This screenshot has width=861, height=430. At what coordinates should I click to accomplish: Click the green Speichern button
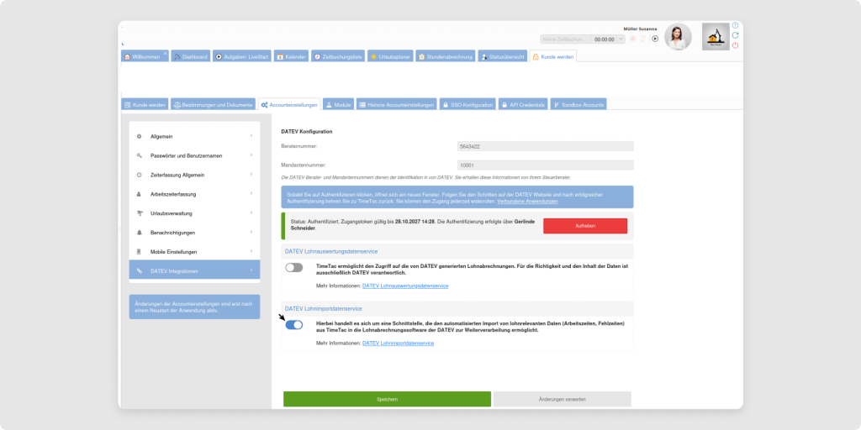(387, 399)
